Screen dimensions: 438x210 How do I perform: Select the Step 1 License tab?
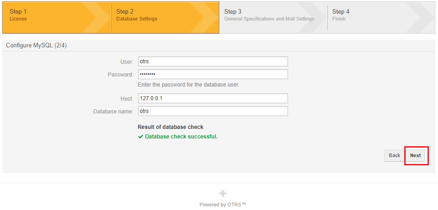click(x=57, y=18)
